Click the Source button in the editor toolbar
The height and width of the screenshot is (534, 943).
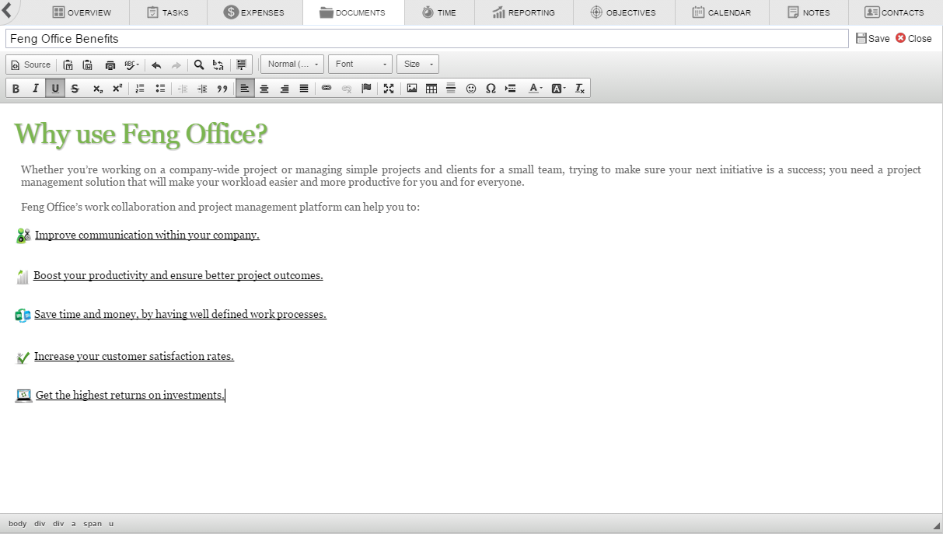tap(30, 65)
